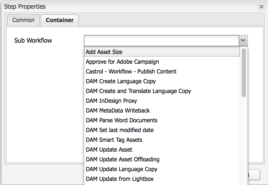The width and height of the screenshot is (268, 185).
Task: Select DAM Update Asset Offloading
Action: tap(162, 159)
